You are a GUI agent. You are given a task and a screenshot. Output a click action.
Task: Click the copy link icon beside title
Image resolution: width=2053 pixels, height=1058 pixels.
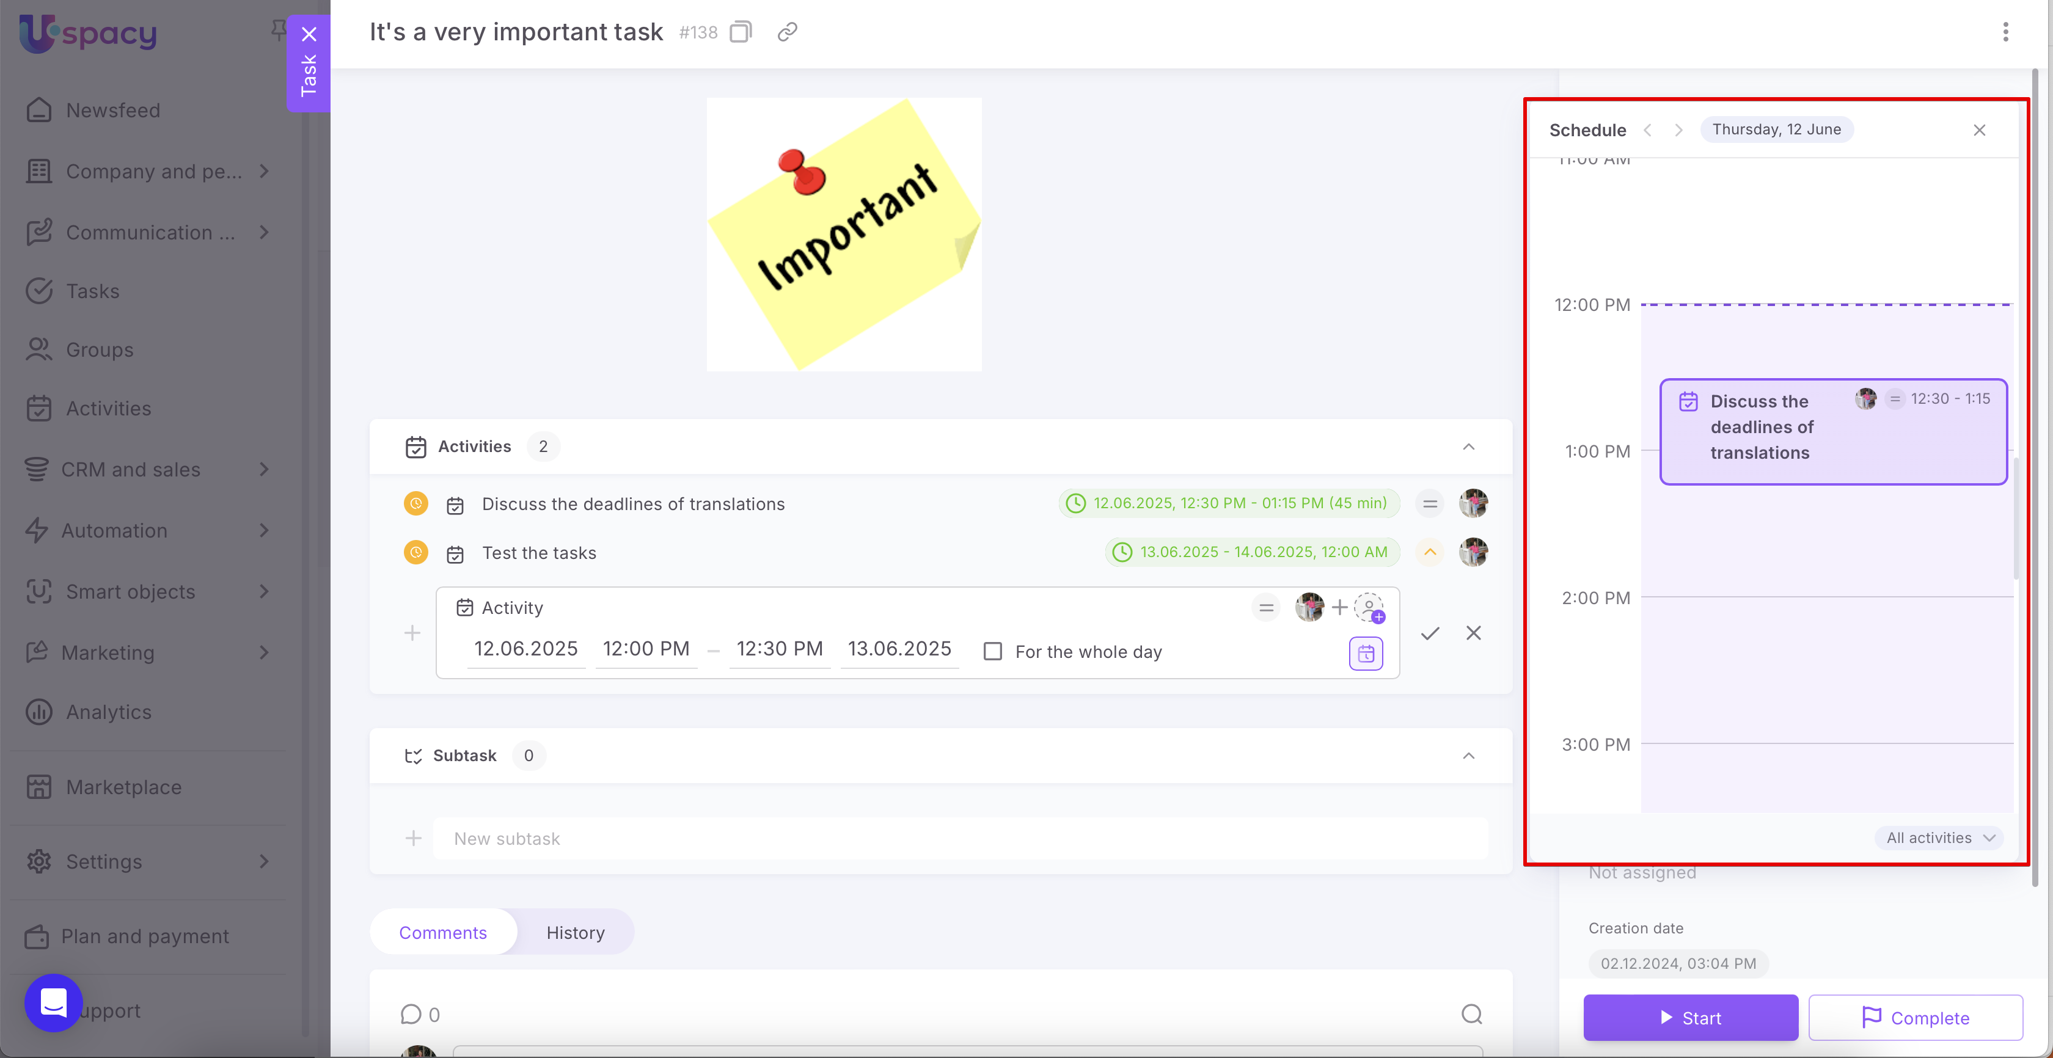788,32
